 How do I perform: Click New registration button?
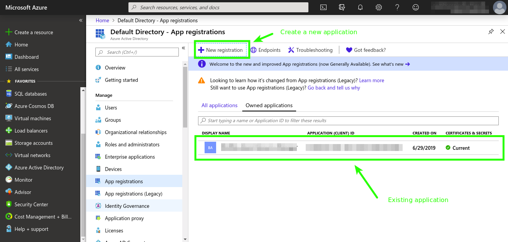point(221,50)
